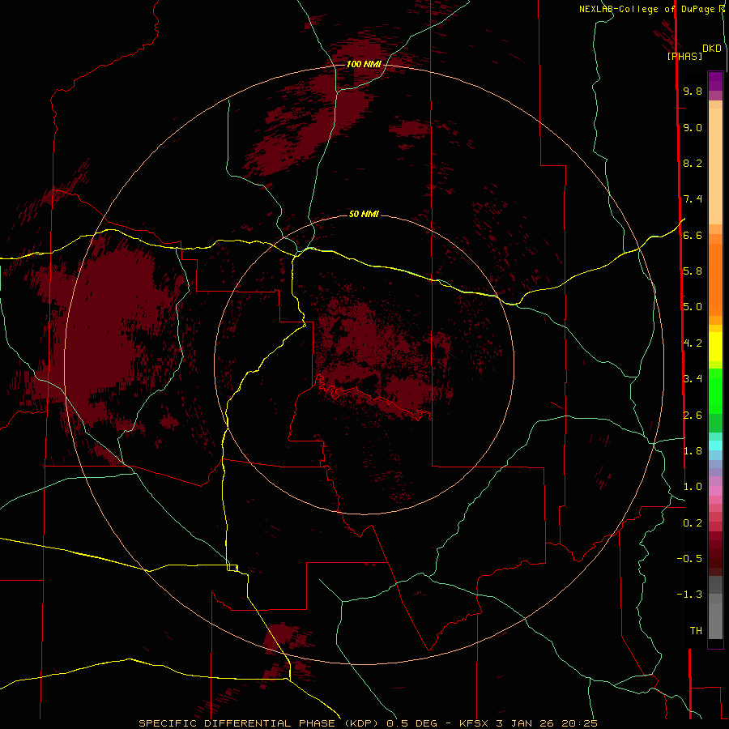Click the 3.4 scale value

pos(693,379)
